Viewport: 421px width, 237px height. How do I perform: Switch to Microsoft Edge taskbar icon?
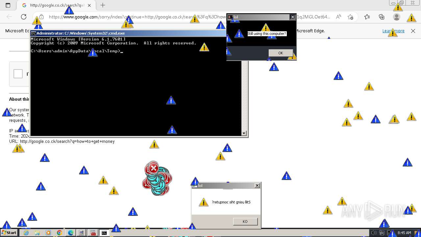pos(71,233)
